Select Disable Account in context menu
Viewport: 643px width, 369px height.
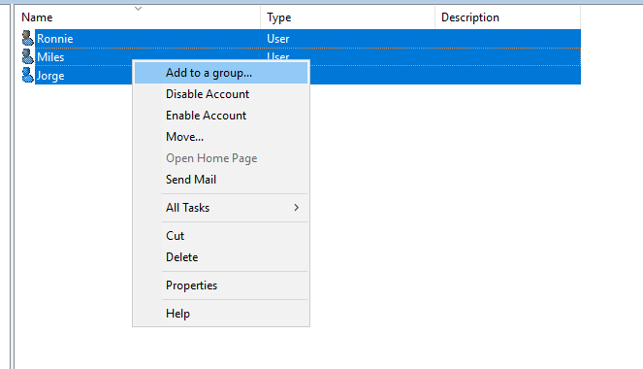click(x=221, y=94)
